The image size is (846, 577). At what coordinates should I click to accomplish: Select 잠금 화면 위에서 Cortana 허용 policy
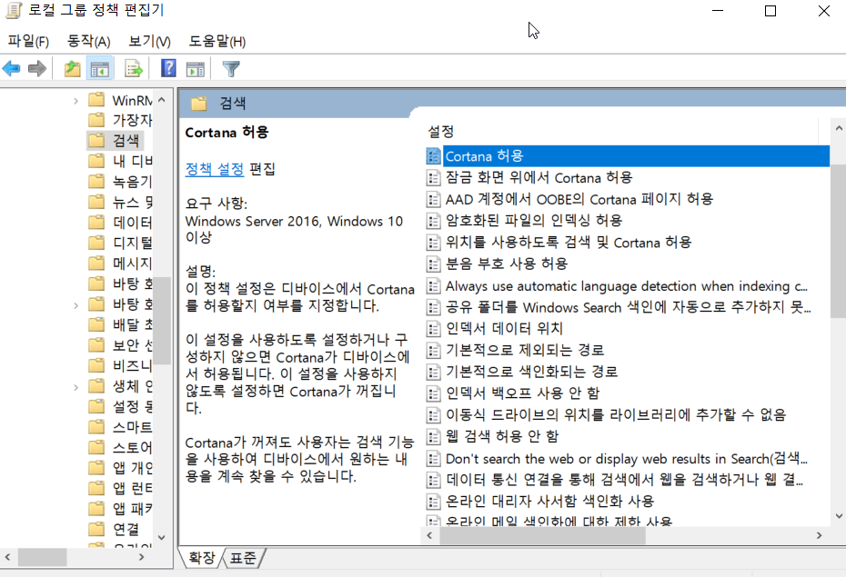tap(539, 178)
